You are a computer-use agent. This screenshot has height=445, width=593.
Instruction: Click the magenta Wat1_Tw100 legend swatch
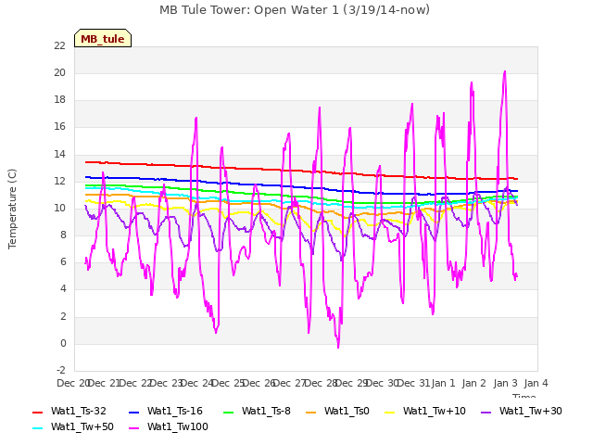134,428
